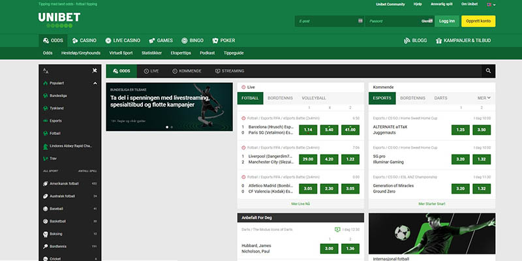Open the Bundesliga livestreaming banner
This screenshot has width=522, height=261.
169,107
